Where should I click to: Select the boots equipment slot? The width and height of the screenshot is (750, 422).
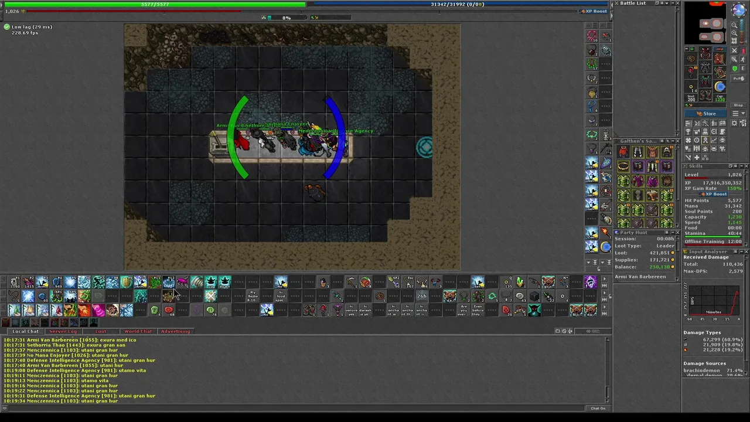click(705, 94)
